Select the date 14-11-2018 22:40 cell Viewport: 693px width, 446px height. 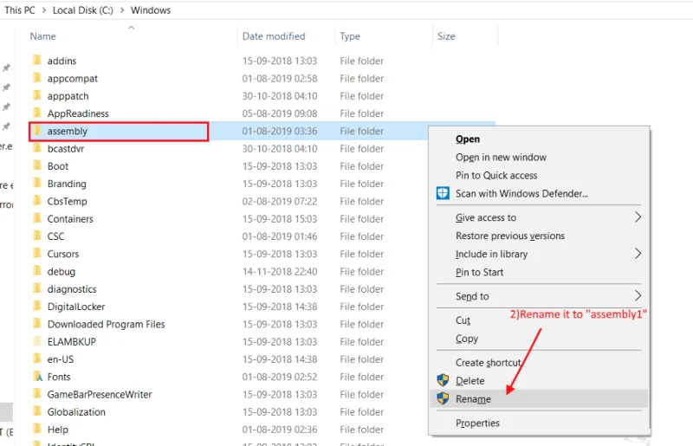pos(279,271)
